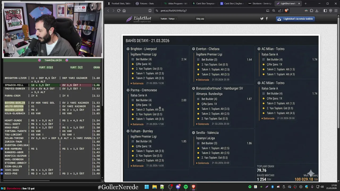
Task: Open a new browser tab
Action: click(305, 3)
